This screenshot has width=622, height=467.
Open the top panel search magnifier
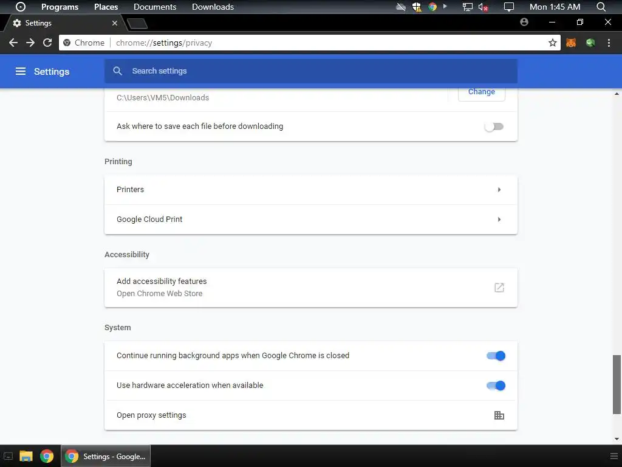click(601, 7)
